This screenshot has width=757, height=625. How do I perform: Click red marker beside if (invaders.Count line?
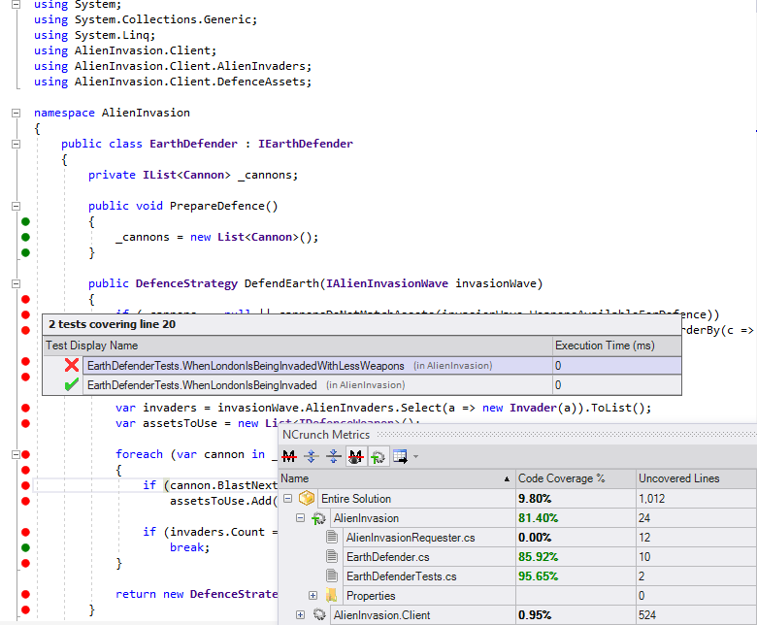point(25,532)
